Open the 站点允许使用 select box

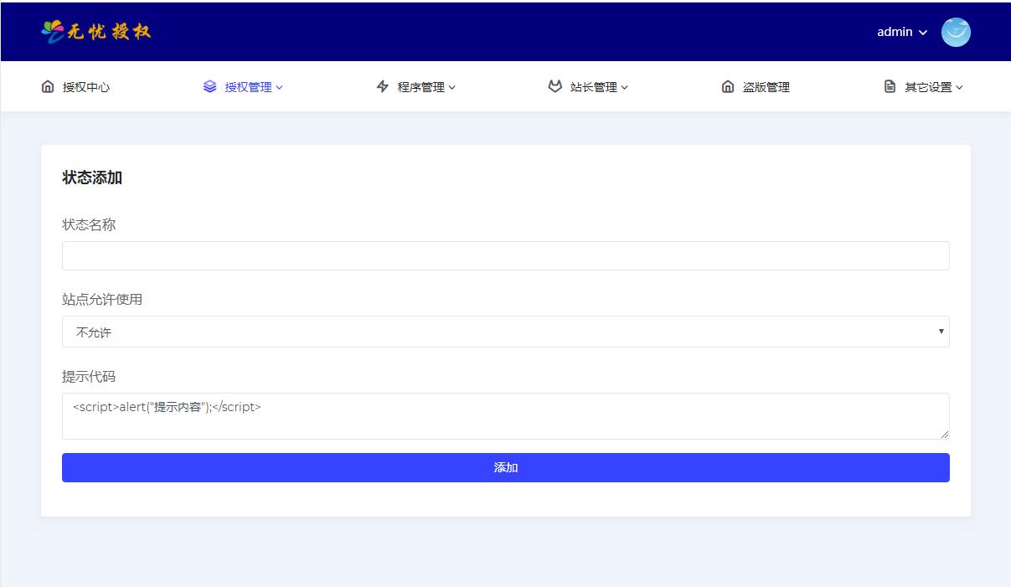tap(505, 332)
